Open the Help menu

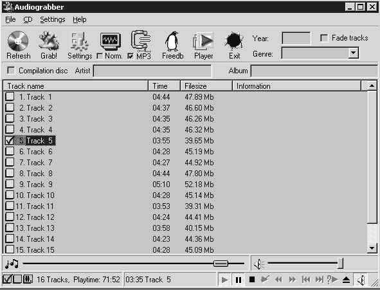[x=80, y=19]
